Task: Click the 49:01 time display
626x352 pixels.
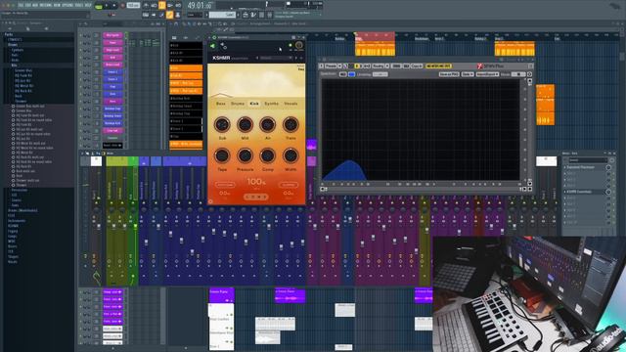Action: [200, 6]
